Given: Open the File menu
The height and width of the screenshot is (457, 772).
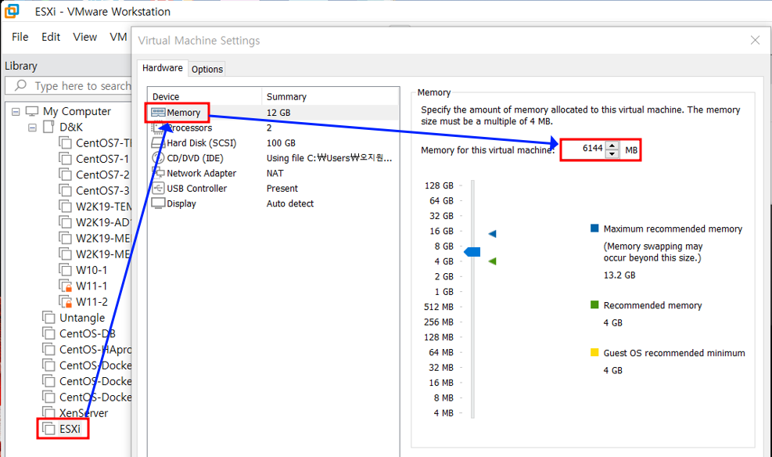Looking at the screenshot, I should click(20, 37).
